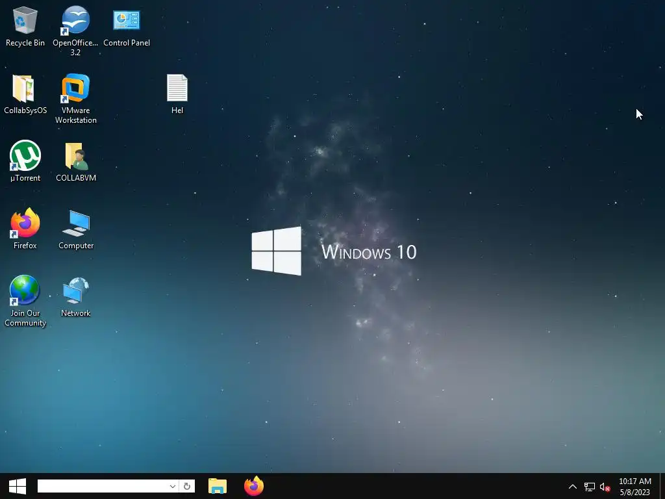Select the COLLABVM user folder icon
This screenshot has width=665, height=499.
coord(76,161)
